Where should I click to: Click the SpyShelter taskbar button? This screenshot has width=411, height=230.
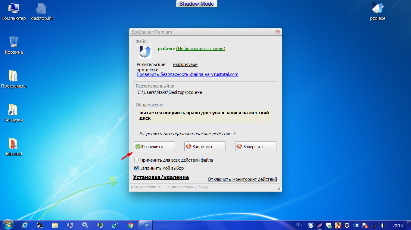pyautogui.click(x=145, y=225)
